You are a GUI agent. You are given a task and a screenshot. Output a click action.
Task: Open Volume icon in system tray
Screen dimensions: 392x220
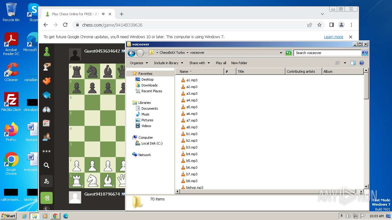(x=348, y=216)
